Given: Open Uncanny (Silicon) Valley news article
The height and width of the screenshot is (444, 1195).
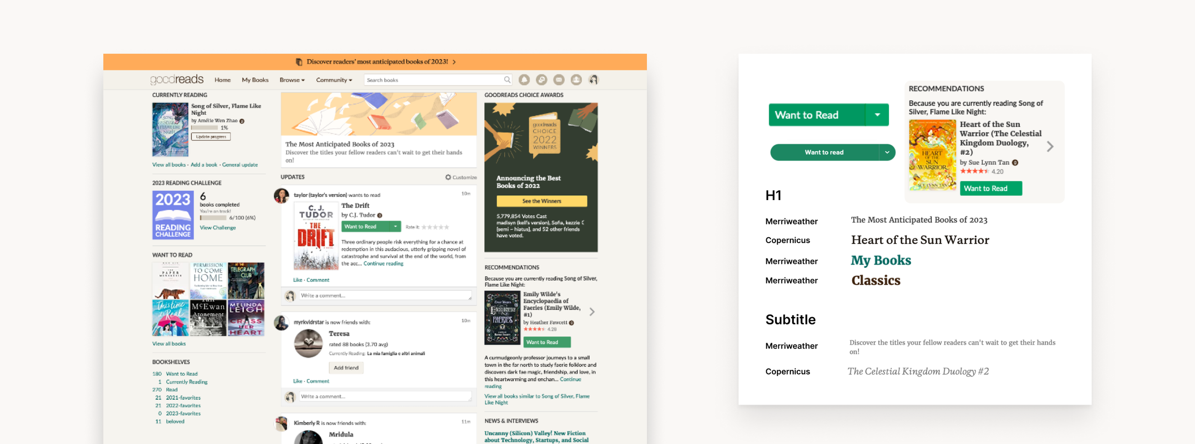Looking at the screenshot, I should (536, 436).
